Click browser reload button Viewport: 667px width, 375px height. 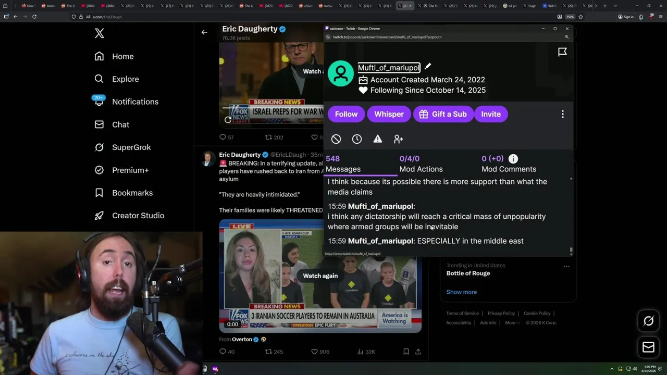pyautogui.click(x=34, y=17)
